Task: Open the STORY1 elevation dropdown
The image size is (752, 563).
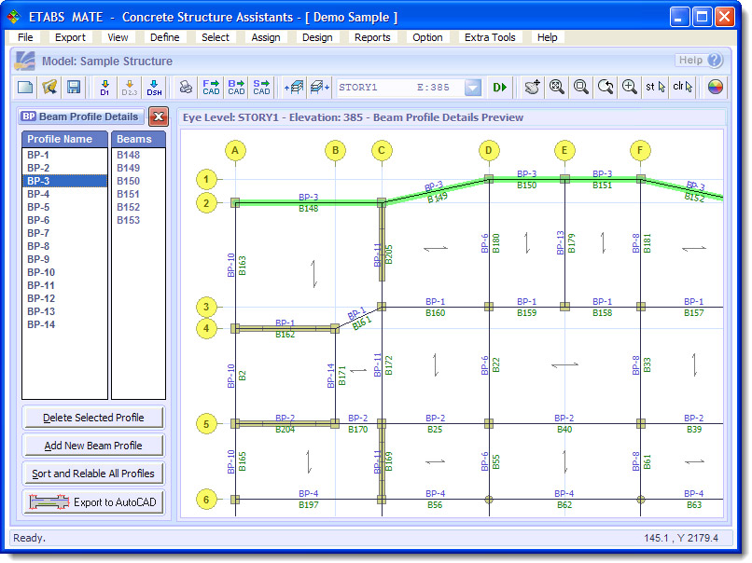Action: 473,87
